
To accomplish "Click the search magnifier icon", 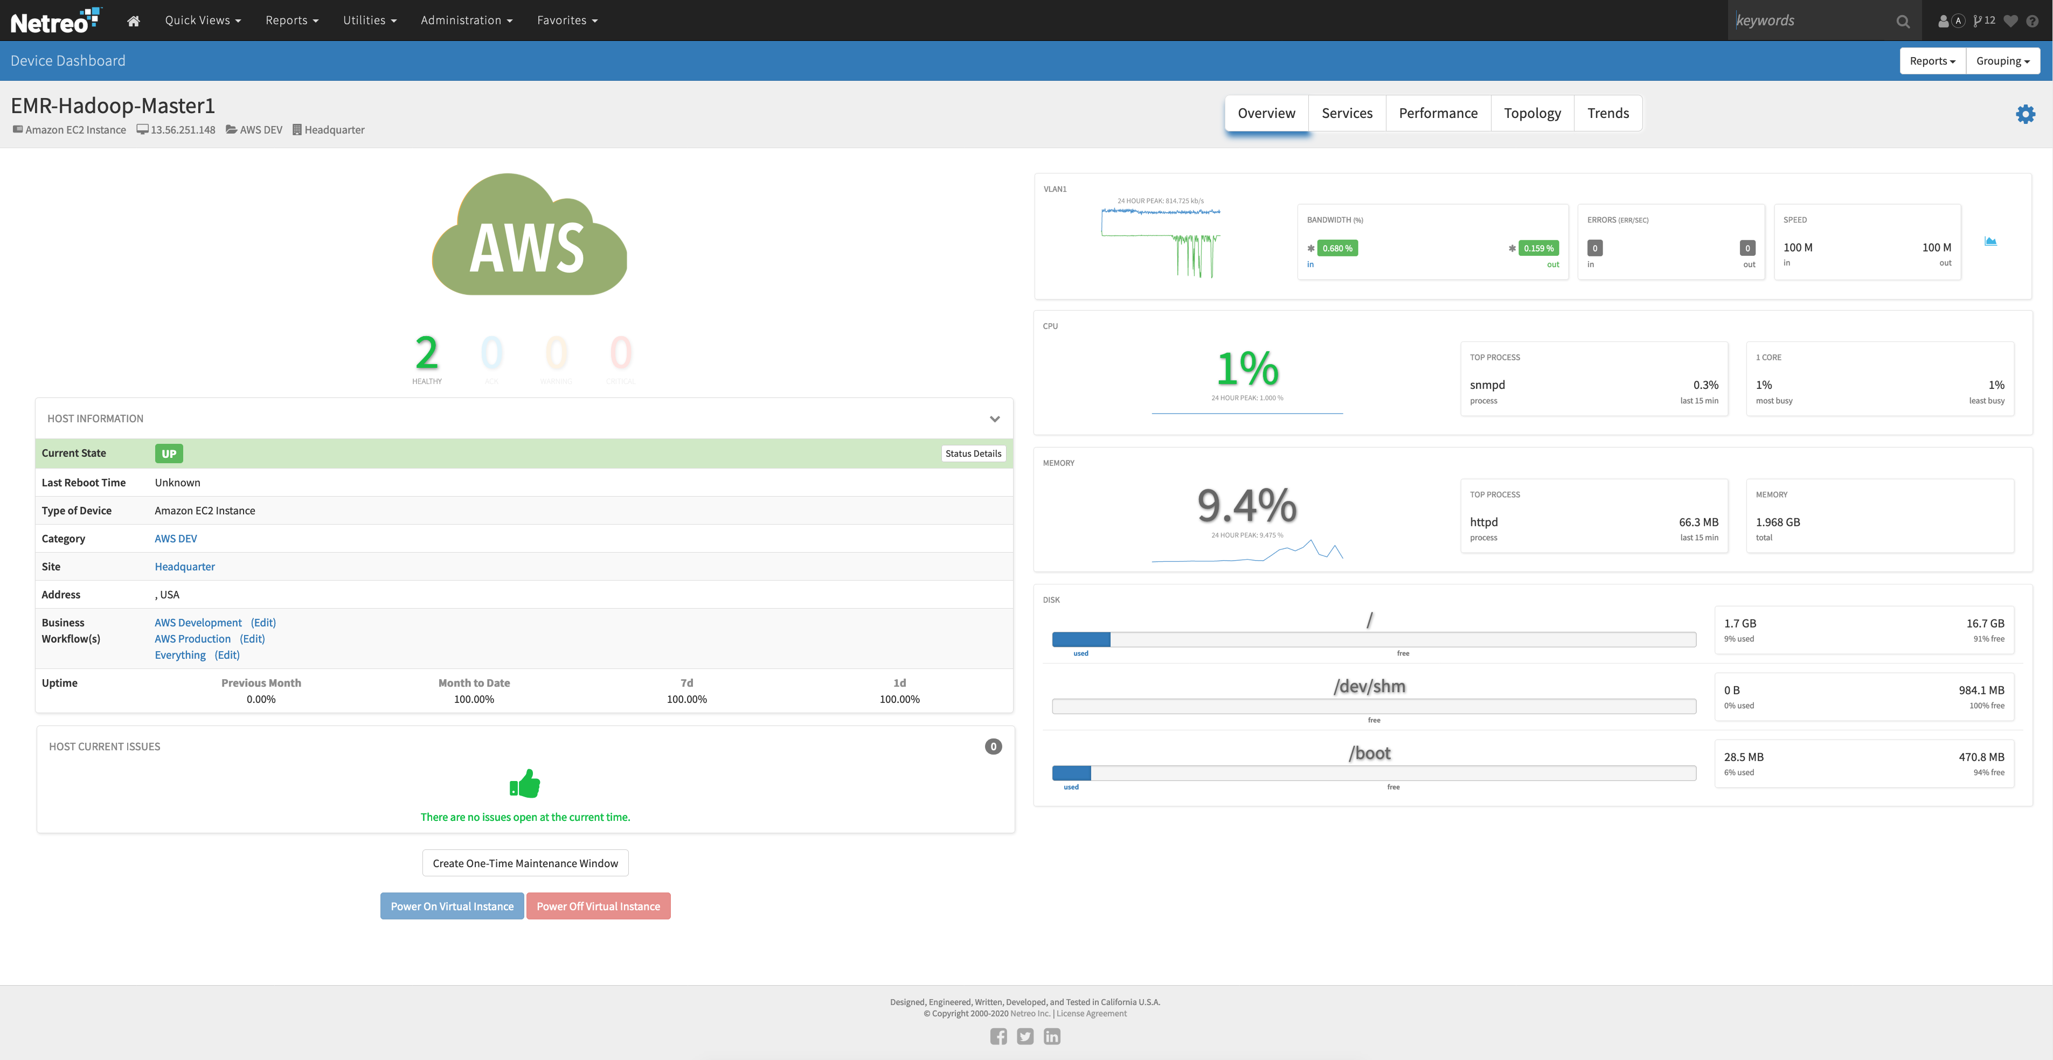I will click(1903, 22).
